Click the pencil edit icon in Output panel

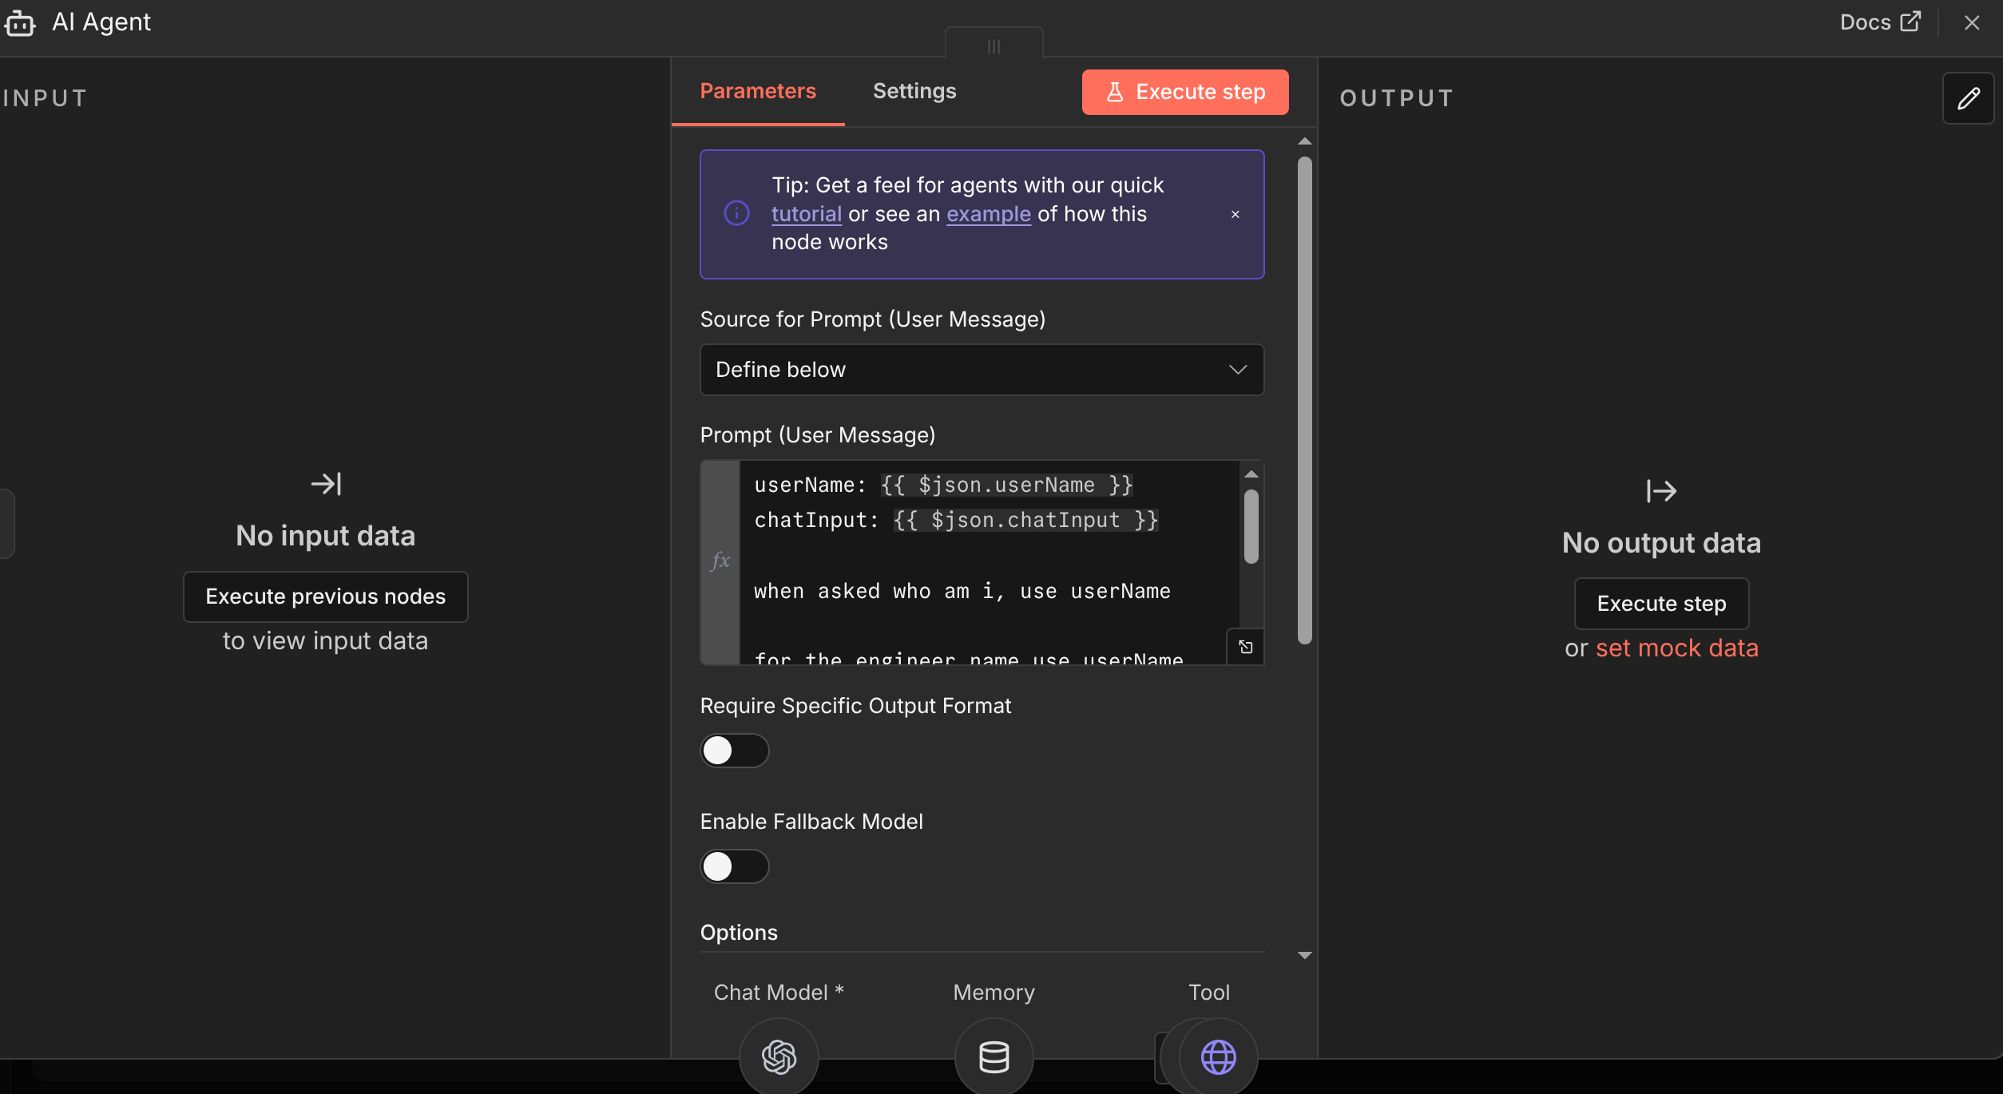pos(1969,97)
